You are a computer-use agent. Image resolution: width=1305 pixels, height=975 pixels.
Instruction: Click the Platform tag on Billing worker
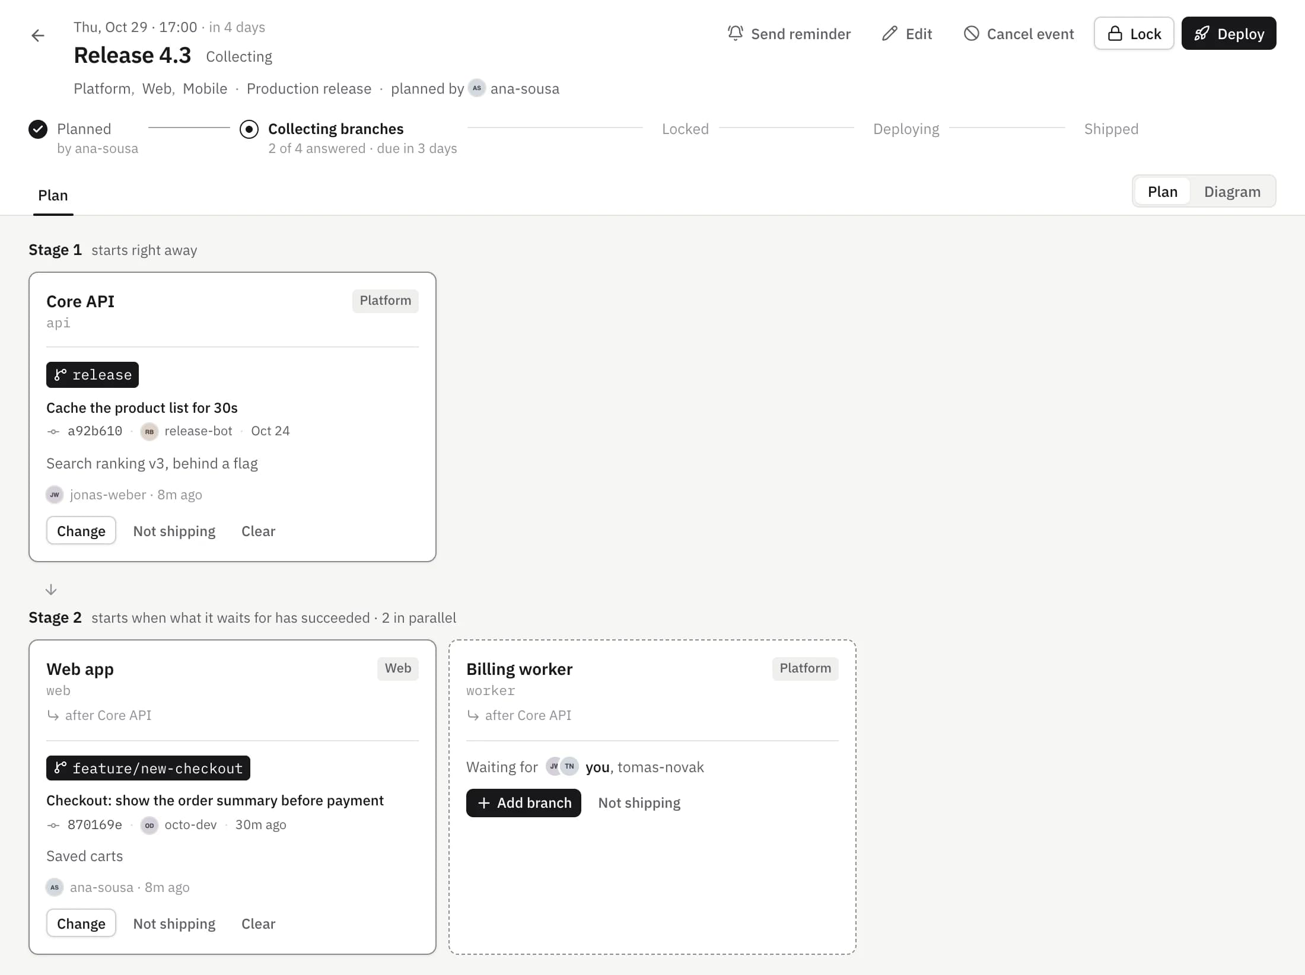coord(805,668)
